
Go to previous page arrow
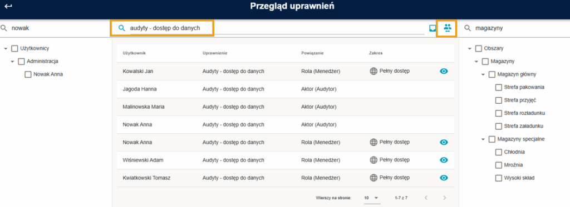(x=426, y=198)
